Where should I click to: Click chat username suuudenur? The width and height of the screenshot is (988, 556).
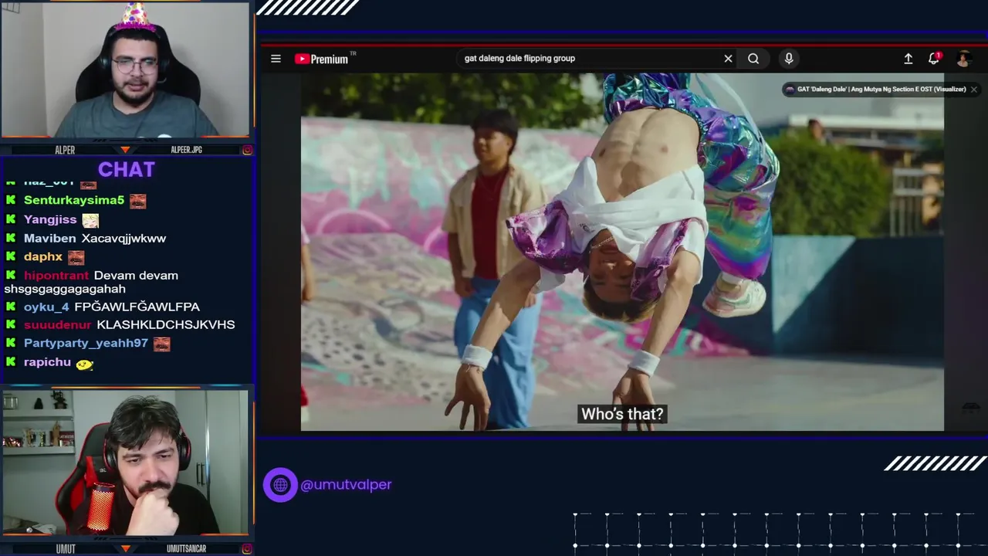click(x=58, y=325)
